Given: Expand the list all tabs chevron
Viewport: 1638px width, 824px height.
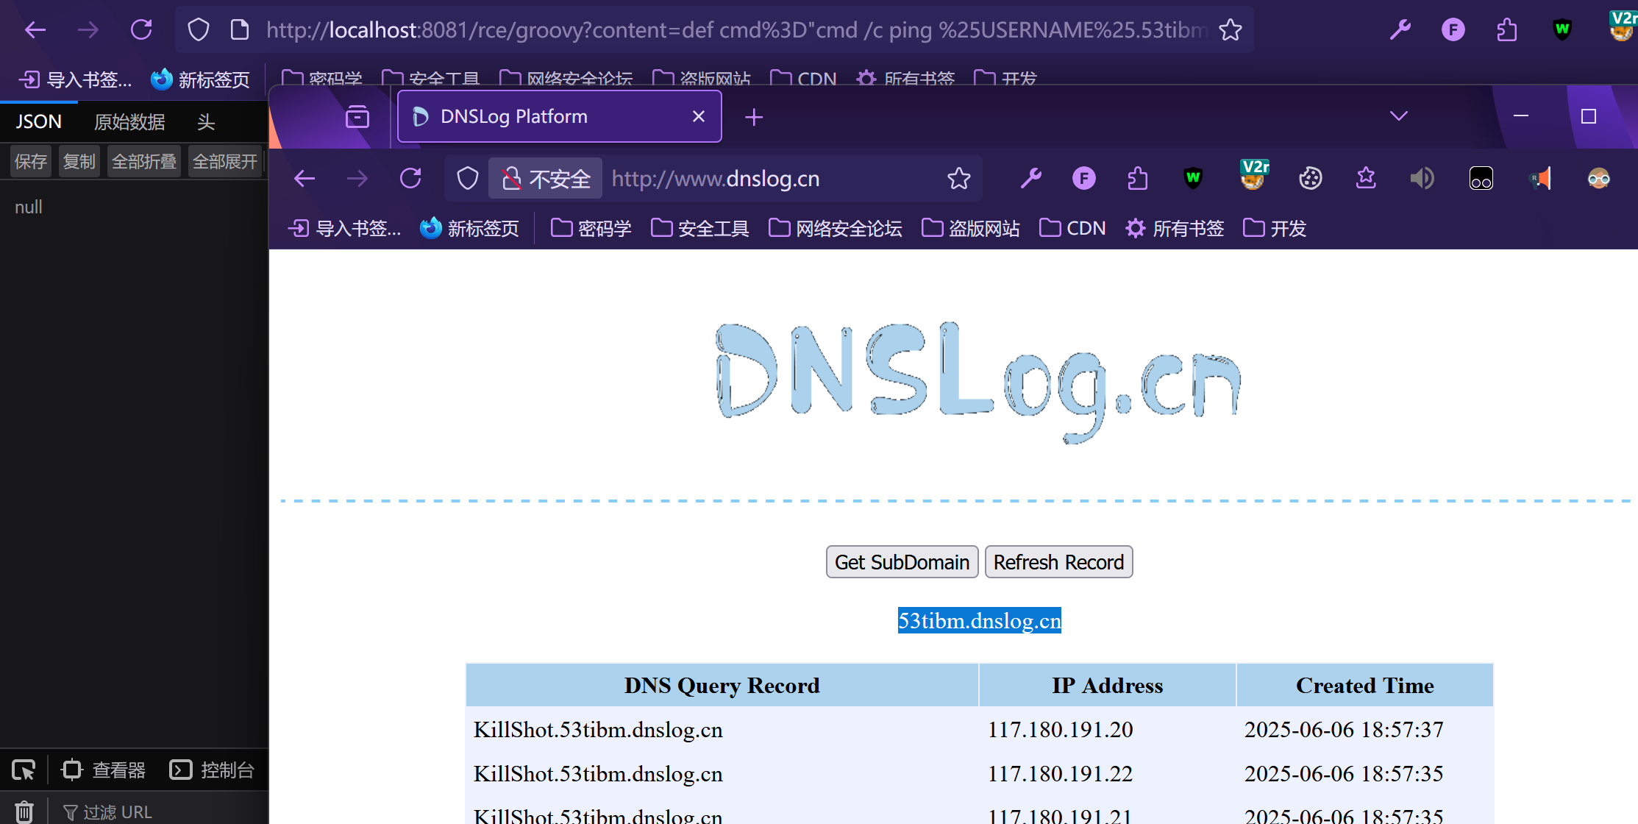Looking at the screenshot, I should pos(1398,116).
